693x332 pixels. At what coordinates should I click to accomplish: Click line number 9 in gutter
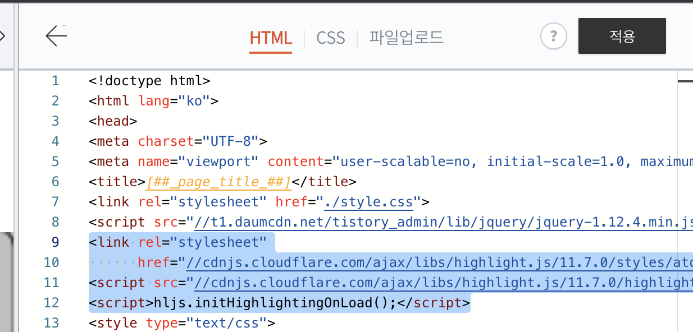coord(55,242)
